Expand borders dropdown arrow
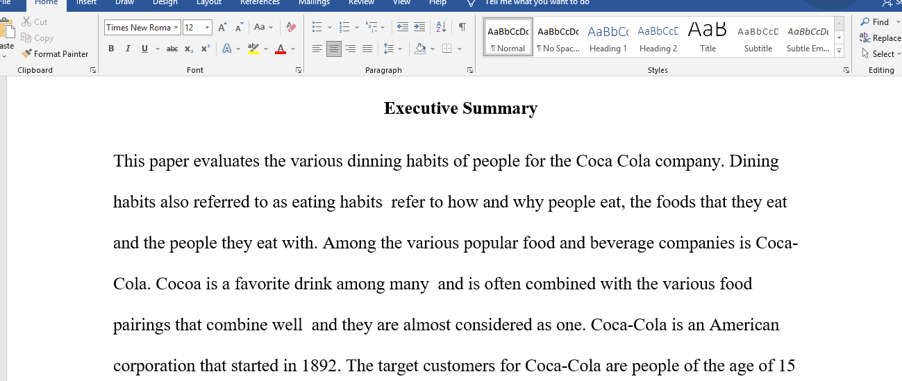 460,49
